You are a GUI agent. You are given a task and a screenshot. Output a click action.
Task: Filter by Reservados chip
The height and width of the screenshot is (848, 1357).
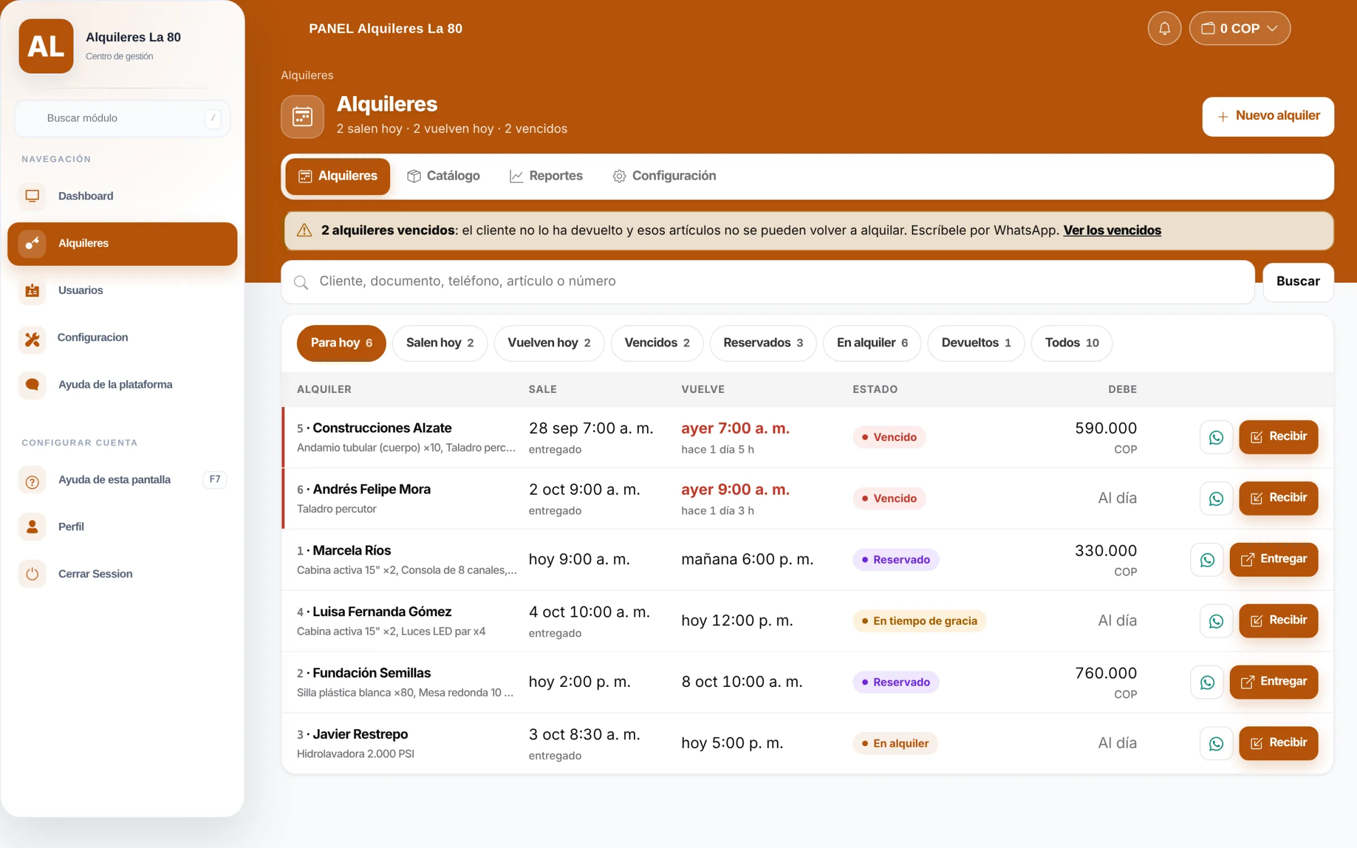pos(763,343)
